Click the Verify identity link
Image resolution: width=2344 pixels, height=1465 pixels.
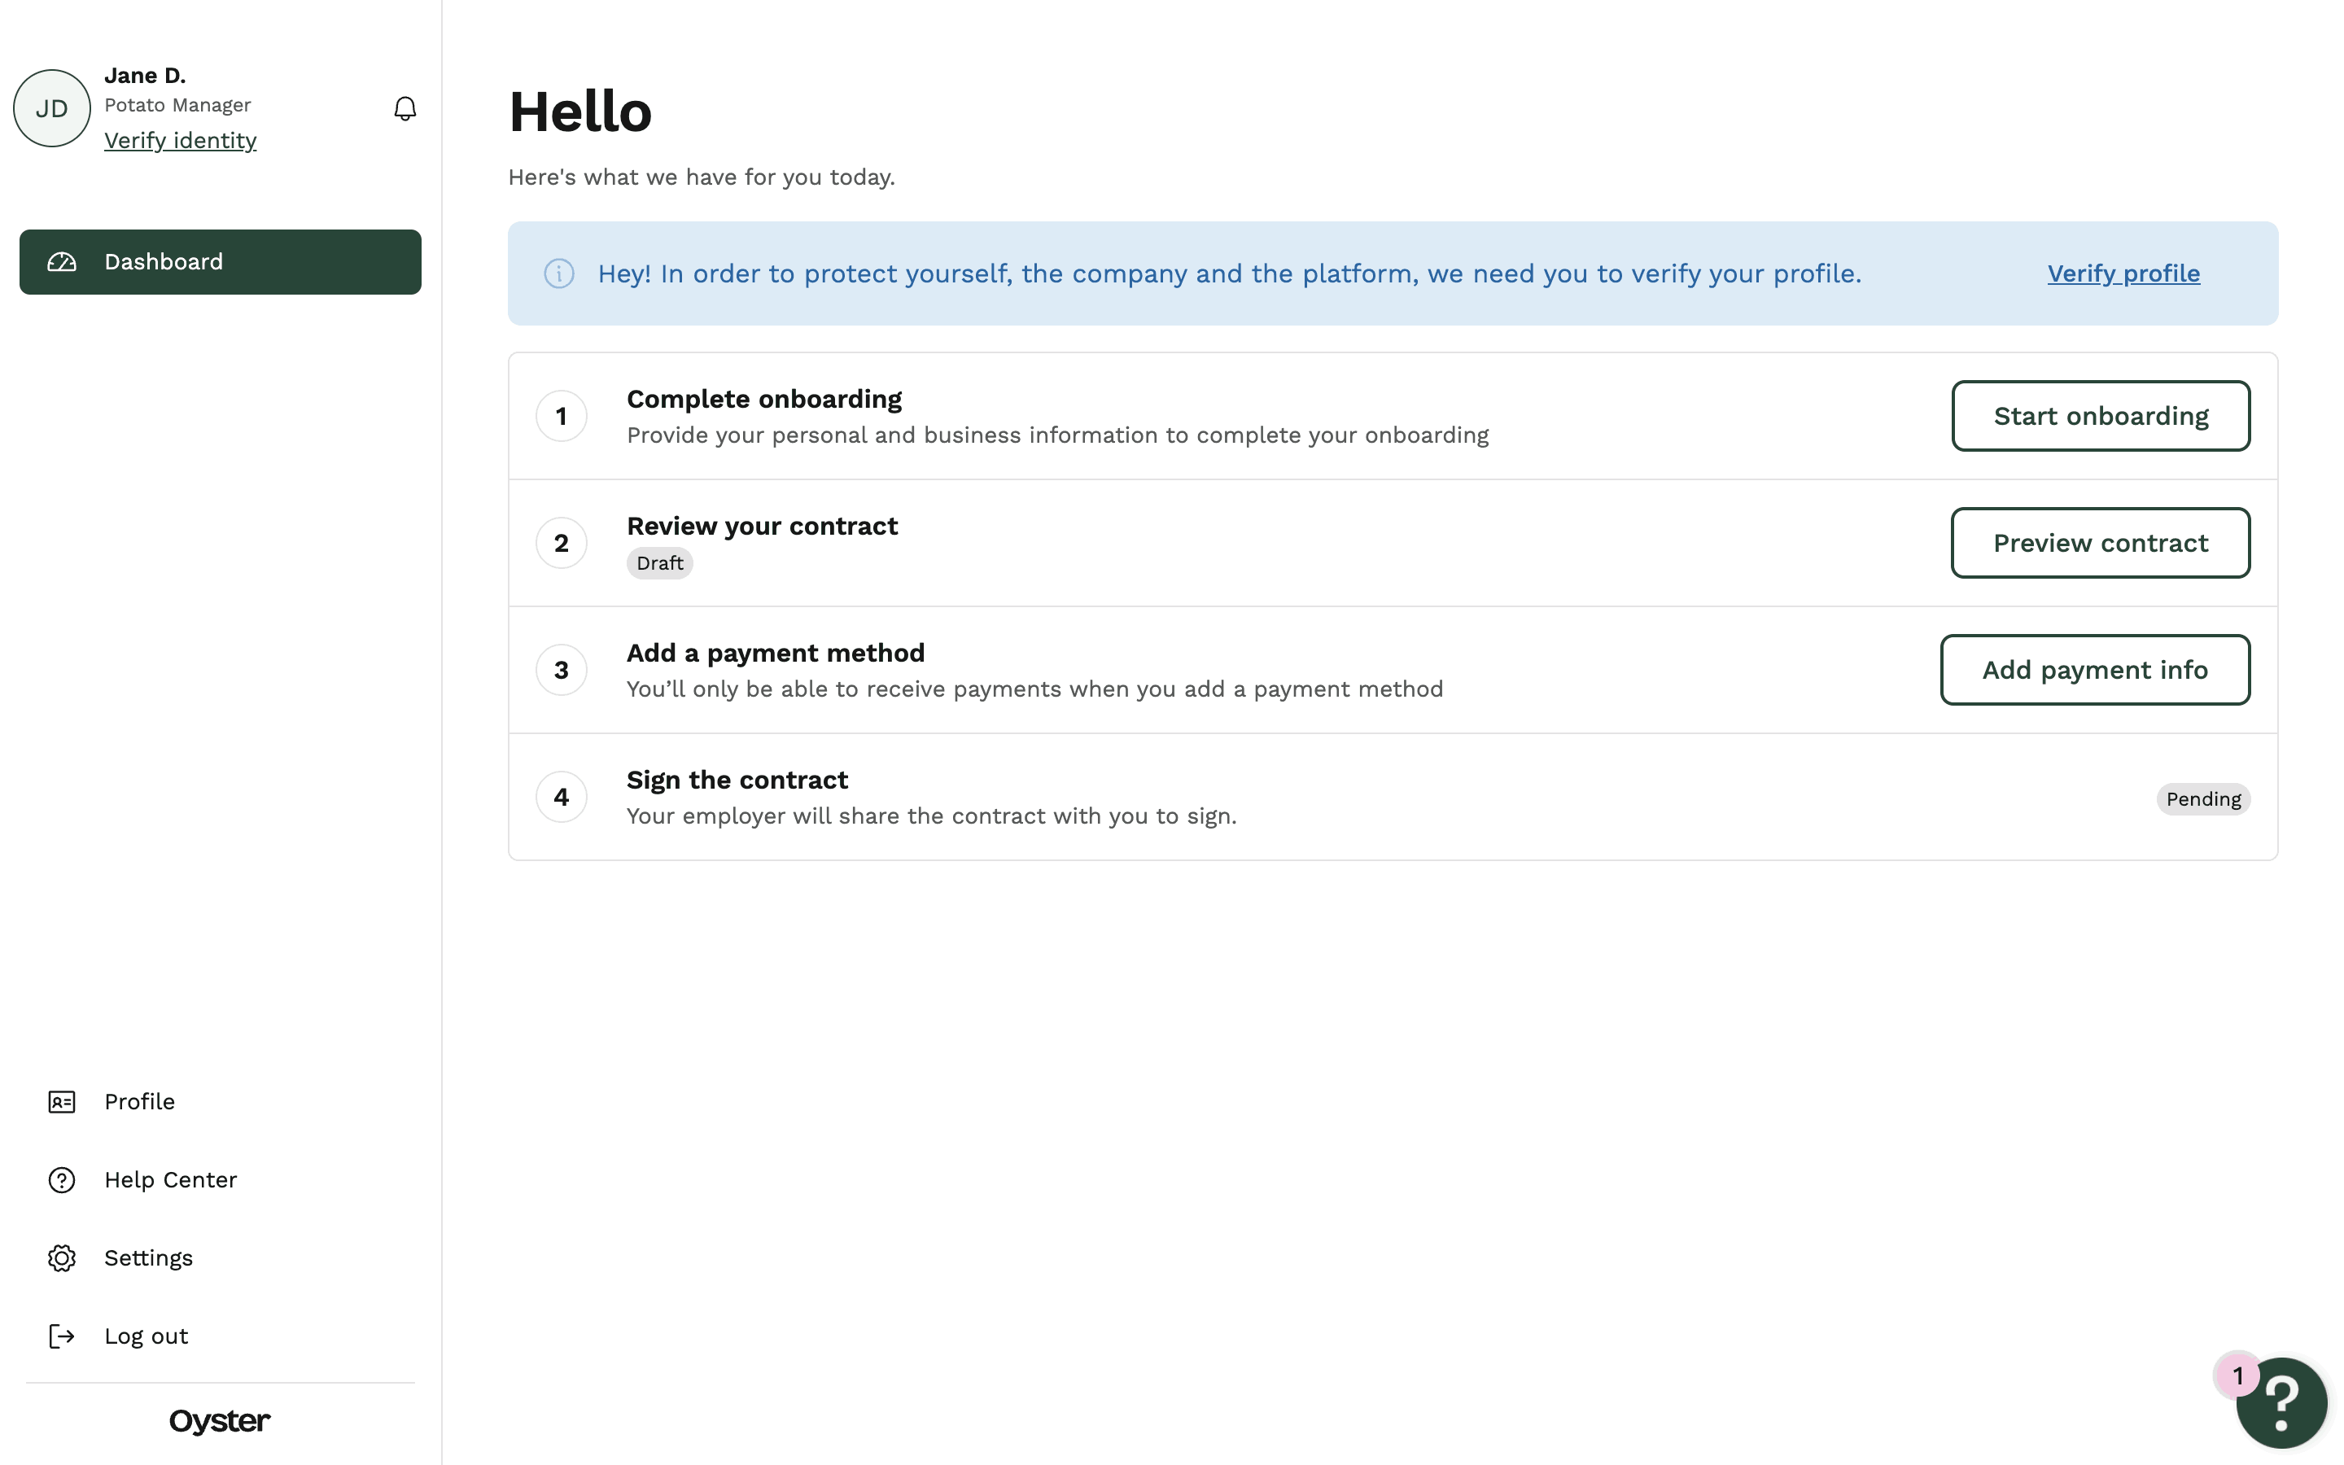pos(180,141)
